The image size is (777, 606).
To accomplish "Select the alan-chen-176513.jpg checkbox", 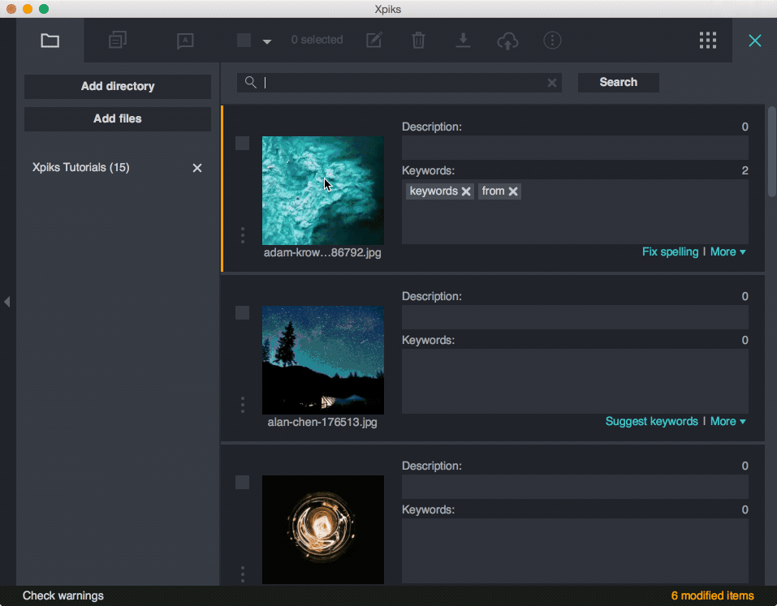I will point(242,313).
